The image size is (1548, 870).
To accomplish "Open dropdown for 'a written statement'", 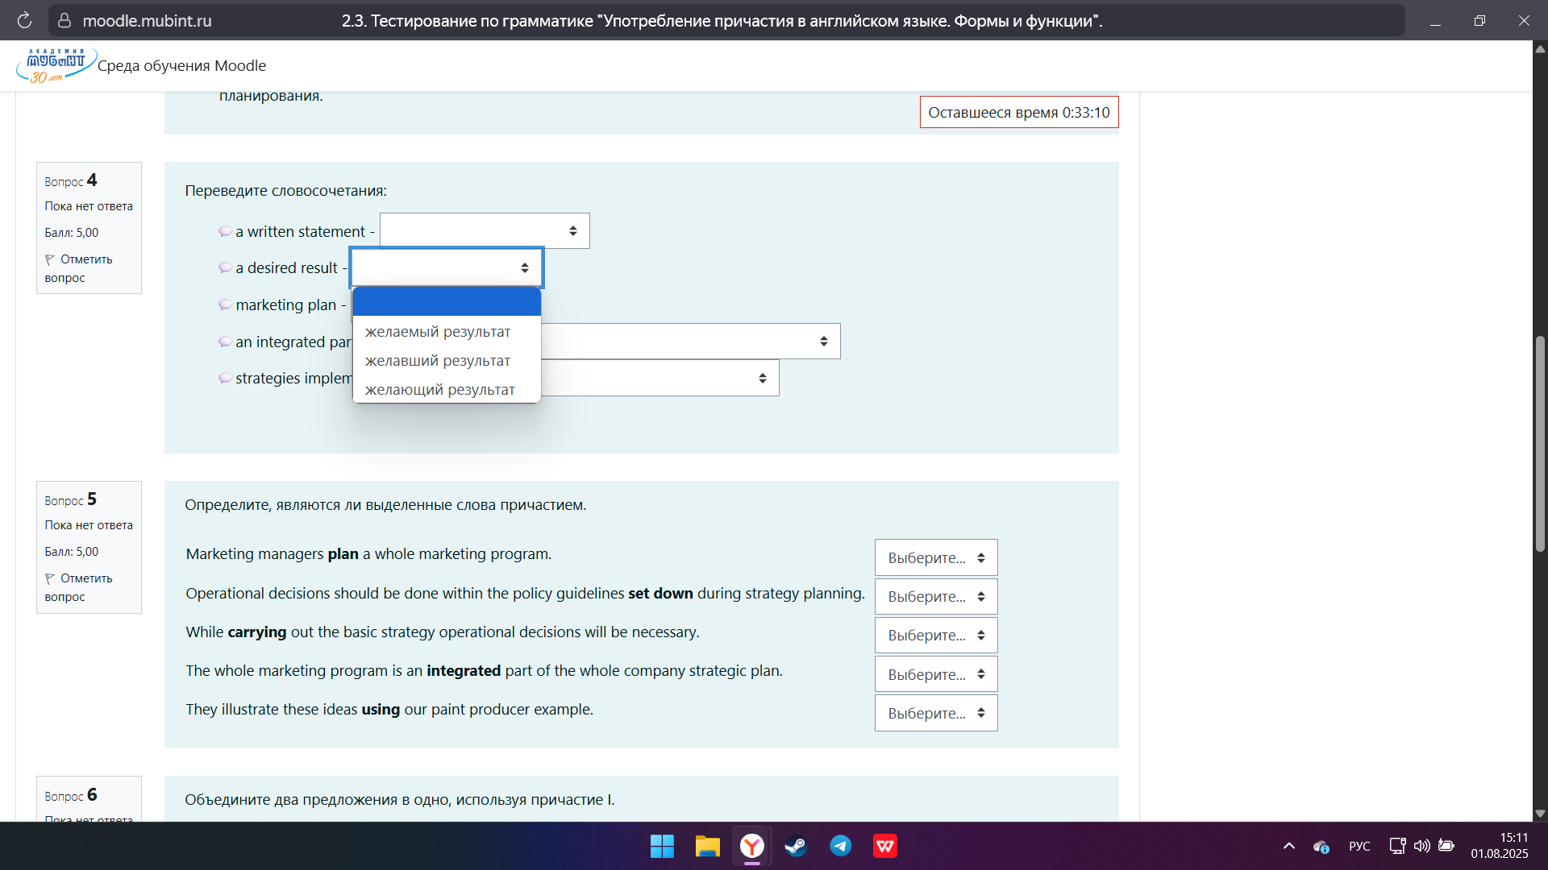I will (x=485, y=231).
